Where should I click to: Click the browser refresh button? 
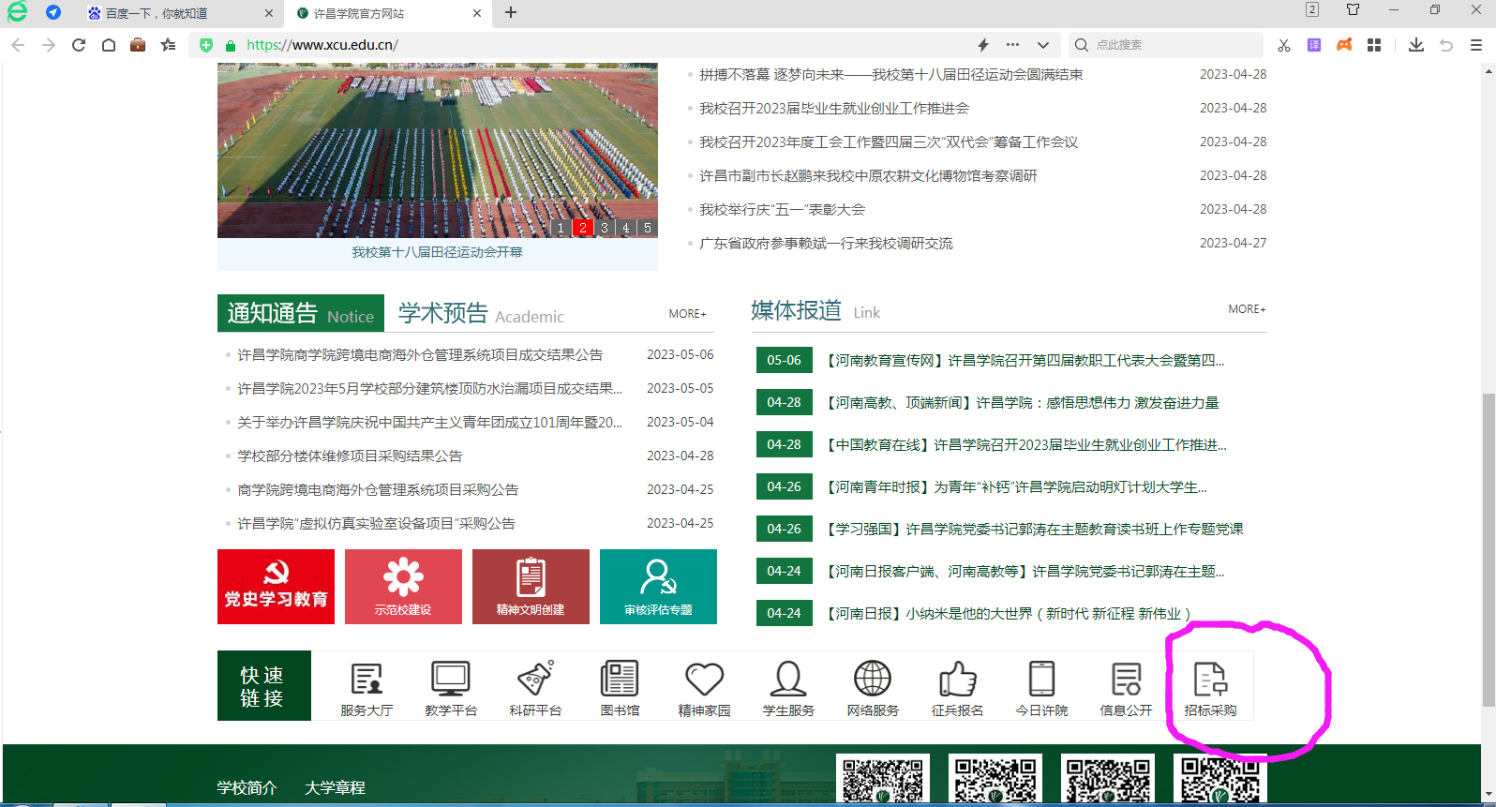pos(79,45)
